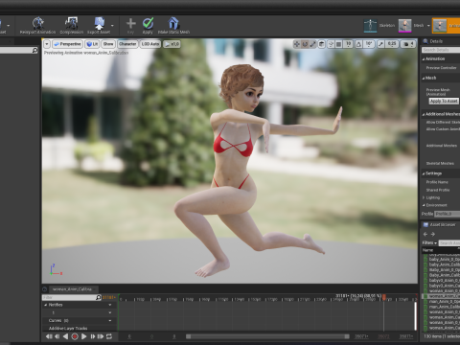This screenshot has height=345, width=460.
Task: Select the Animation mode button
Action: 446,26
